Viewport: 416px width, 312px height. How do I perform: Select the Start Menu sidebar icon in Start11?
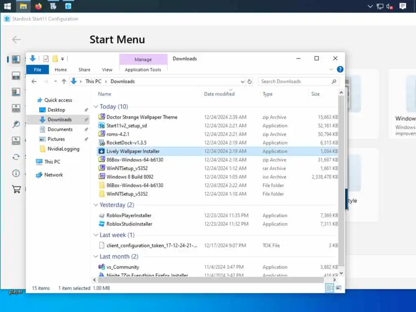(x=16, y=59)
